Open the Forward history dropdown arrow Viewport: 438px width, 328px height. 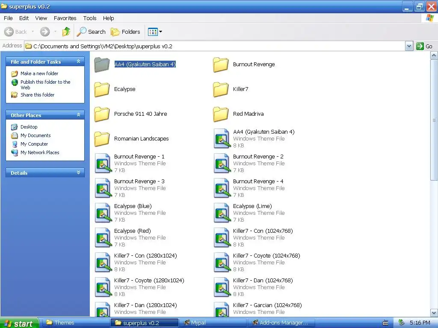click(55, 32)
